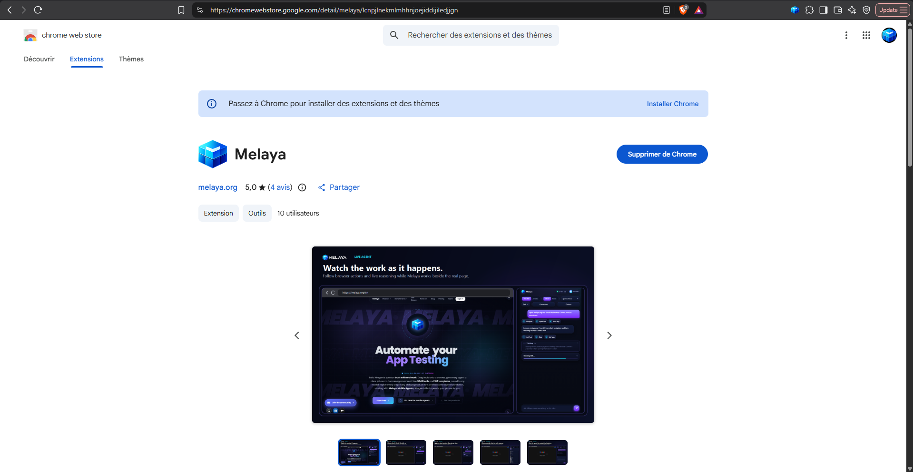The height and width of the screenshot is (472, 913).
Task: Select the first screenshot thumbnail
Action: click(359, 452)
